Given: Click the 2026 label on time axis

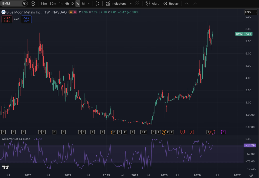Looking at the screenshot, I should pyautogui.click(x=197, y=175).
